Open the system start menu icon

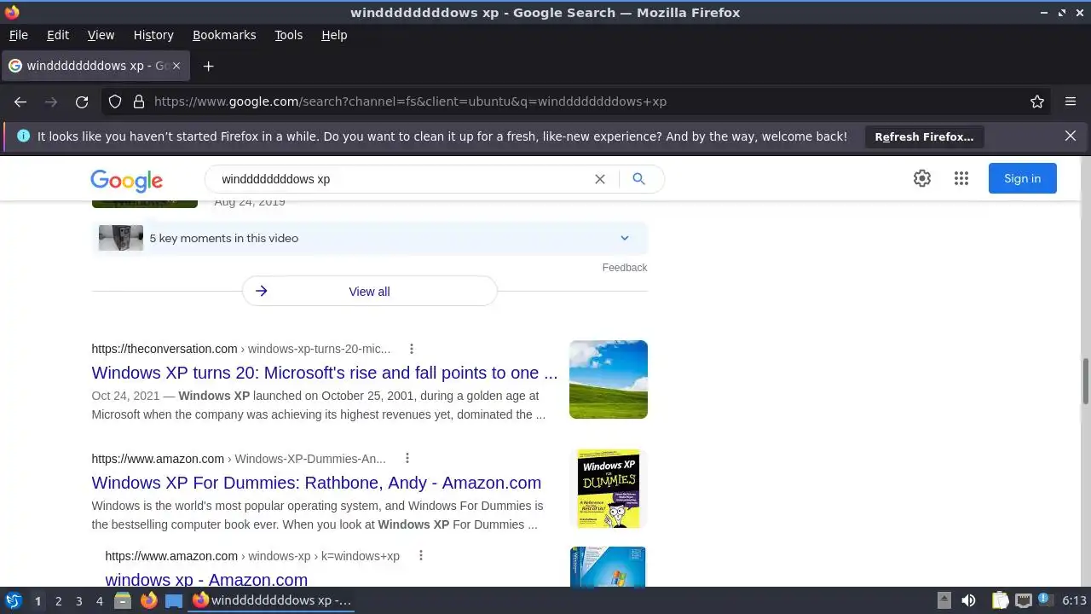[x=14, y=600]
